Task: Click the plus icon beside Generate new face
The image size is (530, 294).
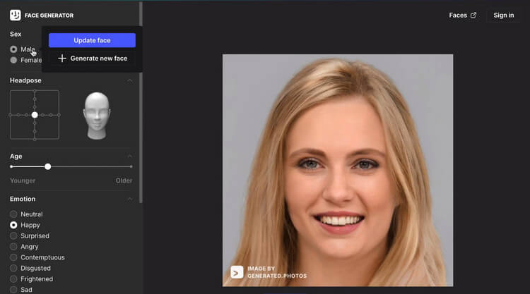Action: (62, 59)
